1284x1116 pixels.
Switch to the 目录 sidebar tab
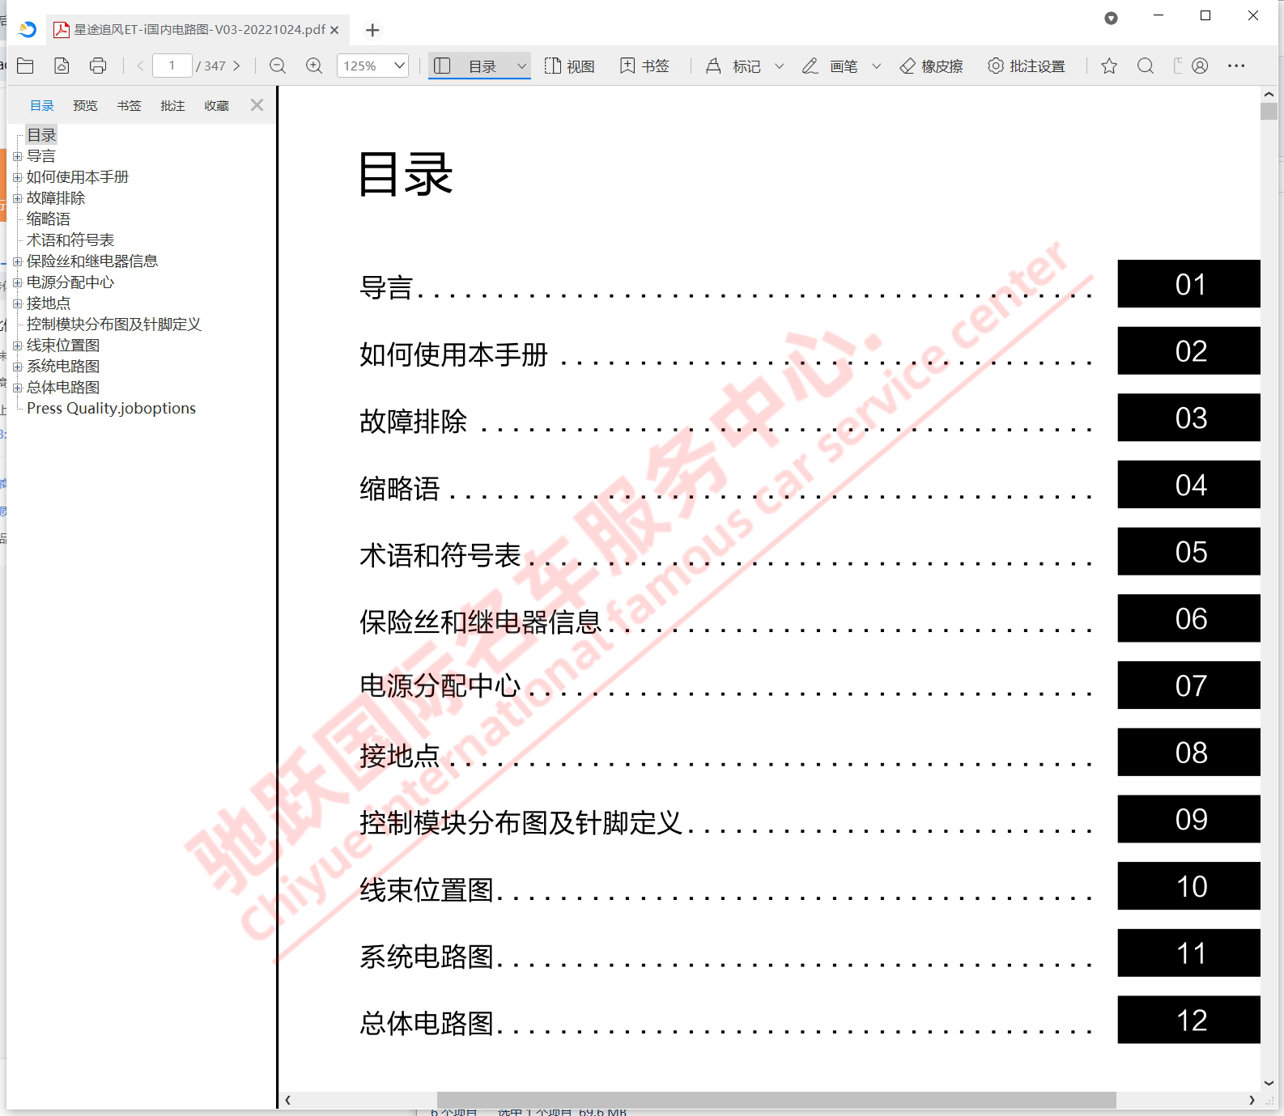[x=42, y=106]
